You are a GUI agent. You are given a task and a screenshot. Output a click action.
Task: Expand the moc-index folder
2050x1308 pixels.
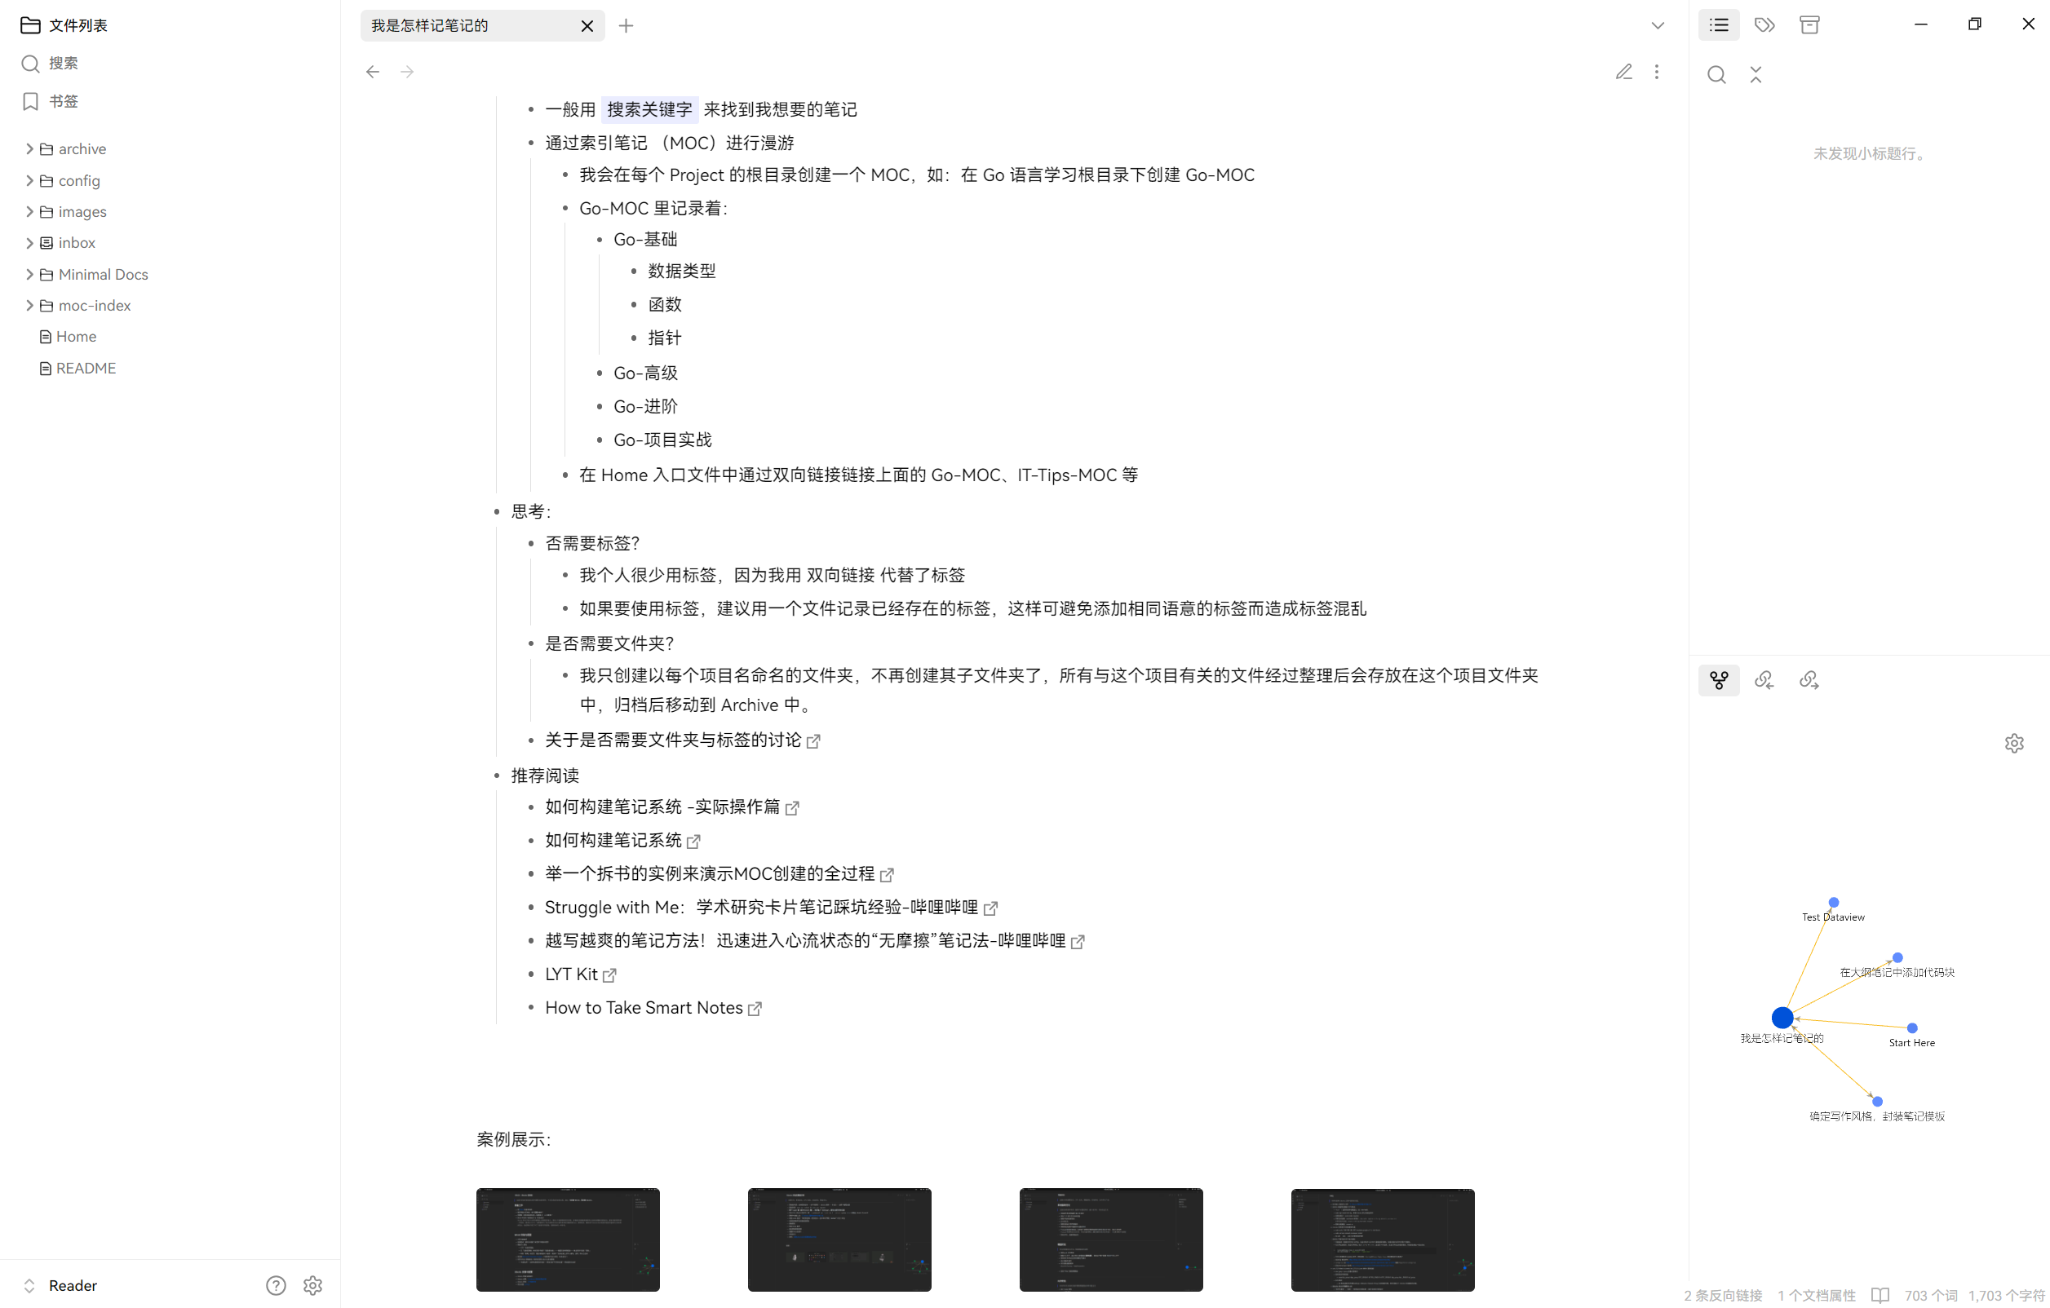pos(30,305)
